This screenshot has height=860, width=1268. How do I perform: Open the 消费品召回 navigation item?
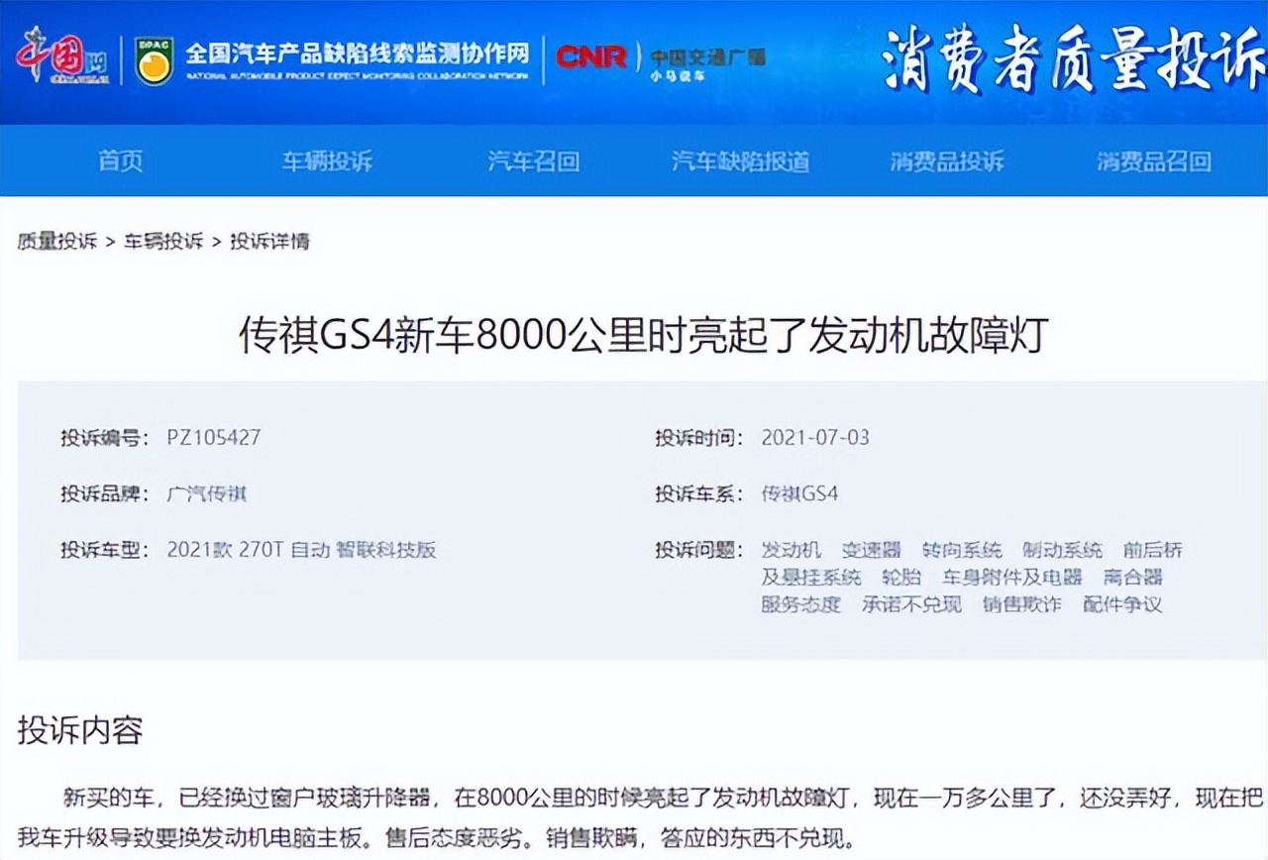[1154, 161]
